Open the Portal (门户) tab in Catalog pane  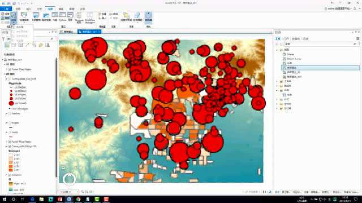(x=287, y=39)
